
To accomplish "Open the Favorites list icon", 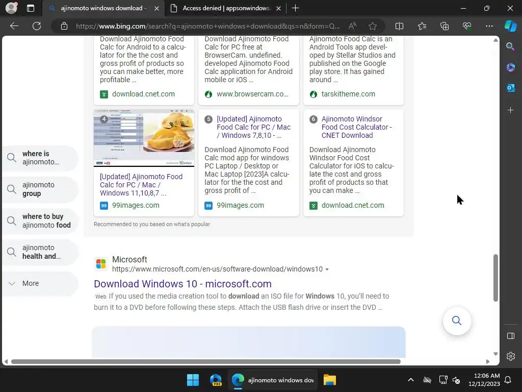I will pyautogui.click(x=422, y=26).
